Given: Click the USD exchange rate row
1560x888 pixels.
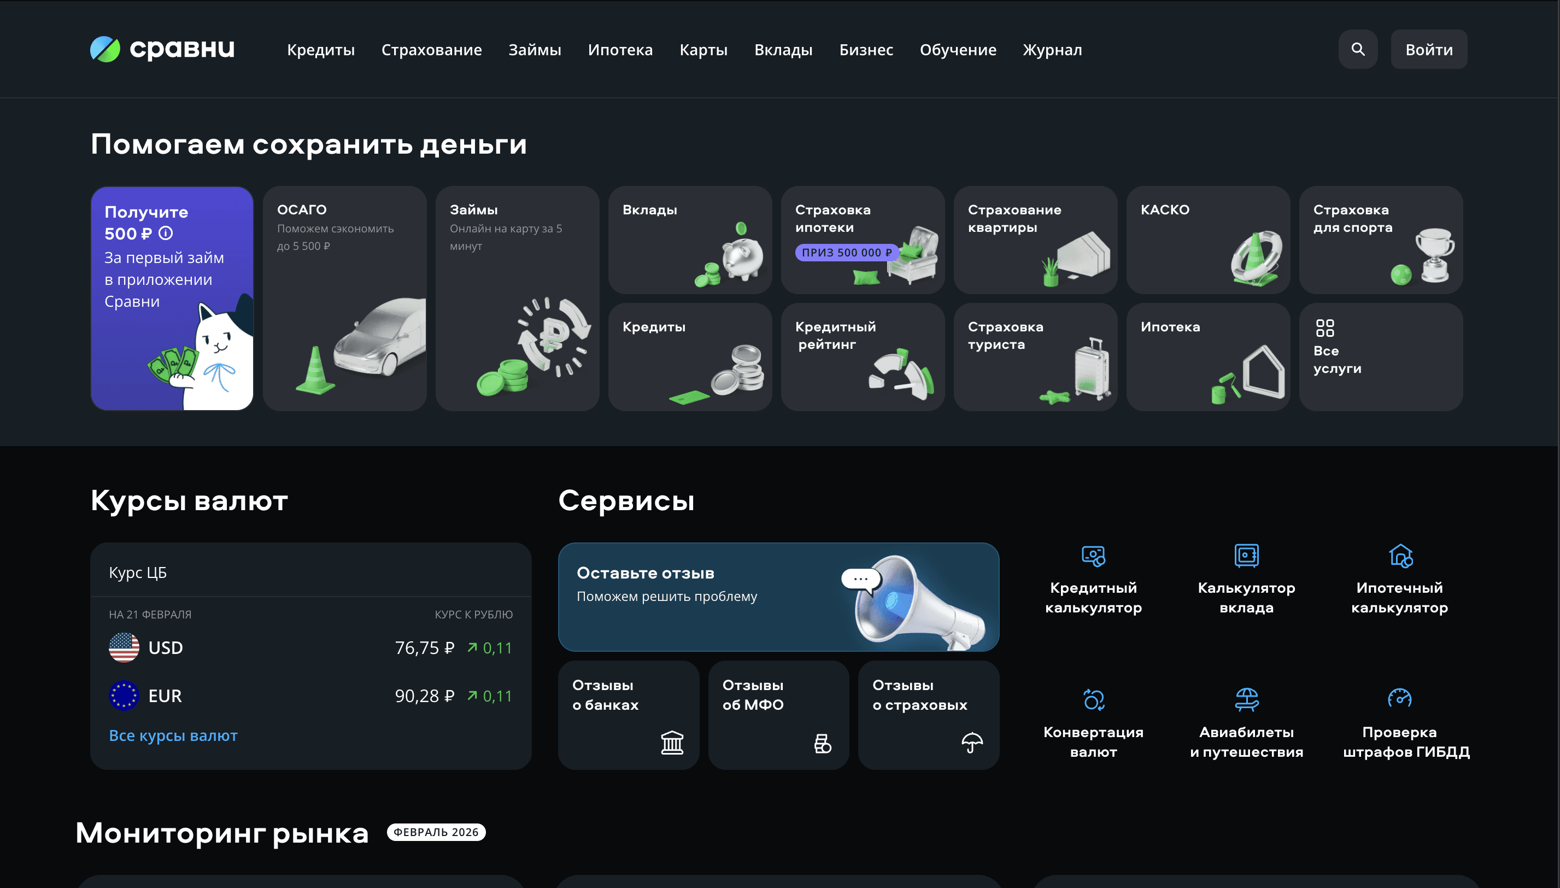Looking at the screenshot, I should point(310,648).
